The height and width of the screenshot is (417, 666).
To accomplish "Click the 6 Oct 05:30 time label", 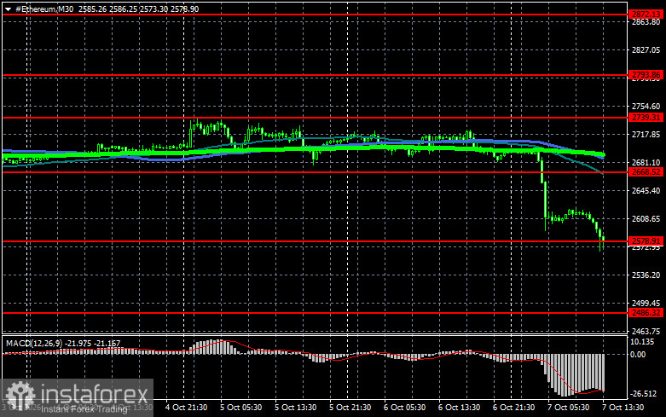I will point(404,408).
